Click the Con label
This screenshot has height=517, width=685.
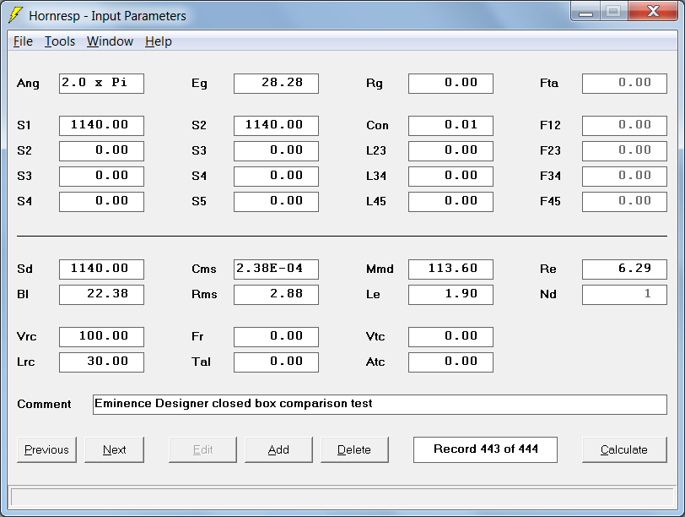(x=377, y=126)
